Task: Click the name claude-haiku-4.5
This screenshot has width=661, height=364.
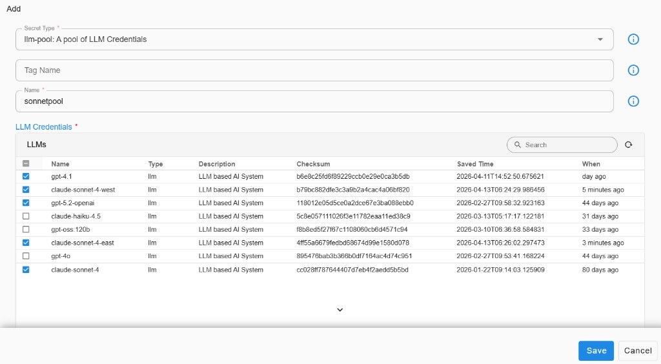Action: pyautogui.click(x=76, y=216)
